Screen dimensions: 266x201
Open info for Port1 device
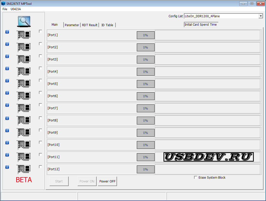(7, 32)
